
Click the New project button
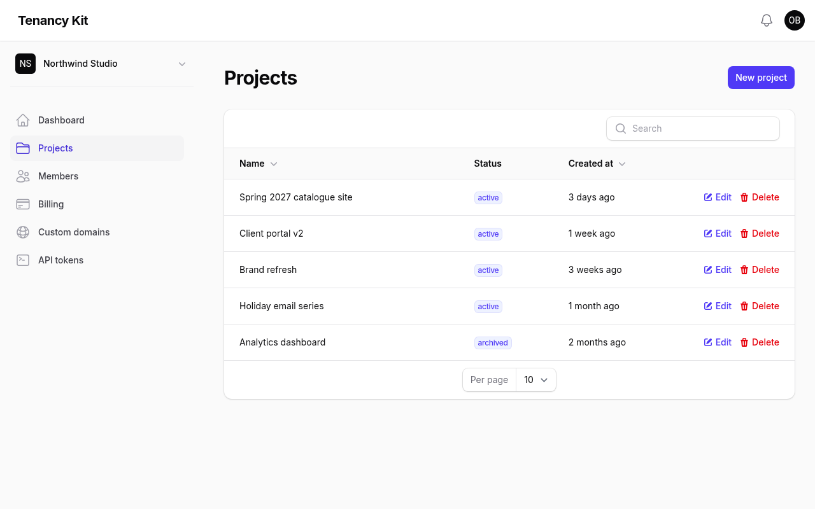[x=761, y=78]
